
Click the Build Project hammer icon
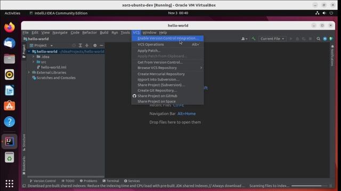254,39
